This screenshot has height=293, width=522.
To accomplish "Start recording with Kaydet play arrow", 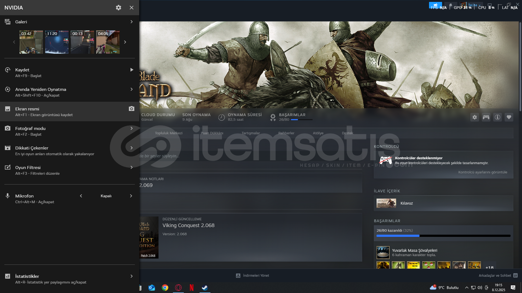I will click(132, 70).
